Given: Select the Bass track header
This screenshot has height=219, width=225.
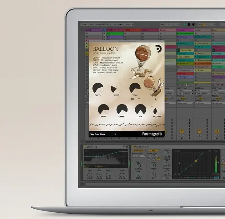Looking at the screenshot, I should pos(218,30).
